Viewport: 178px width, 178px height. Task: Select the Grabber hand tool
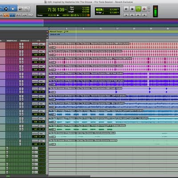[x=13, y=9]
